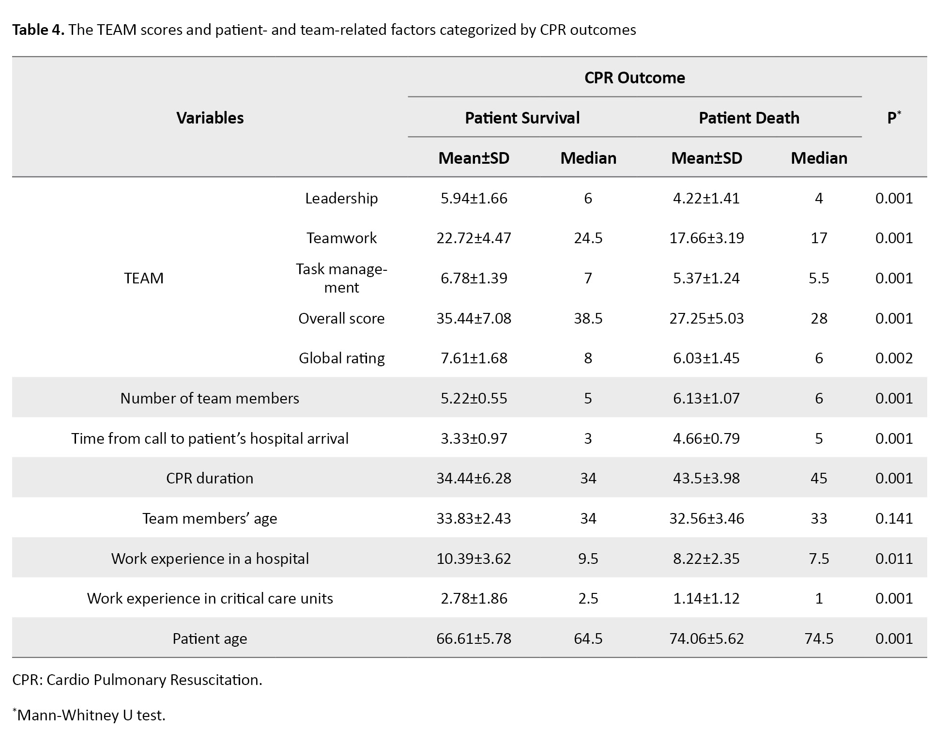Select the 'Global rating' row label
This screenshot has width=934, height=731.
point(341,358)
